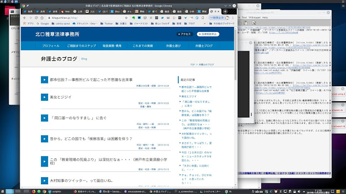Click the play icon beside 大村知事のツイッター article
The height and width of the screenshot is (194, 346).
tap(44, 181)
